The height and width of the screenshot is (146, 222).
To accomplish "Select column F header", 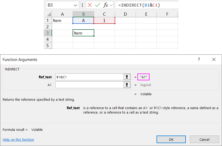I will [x=167, y=14].
